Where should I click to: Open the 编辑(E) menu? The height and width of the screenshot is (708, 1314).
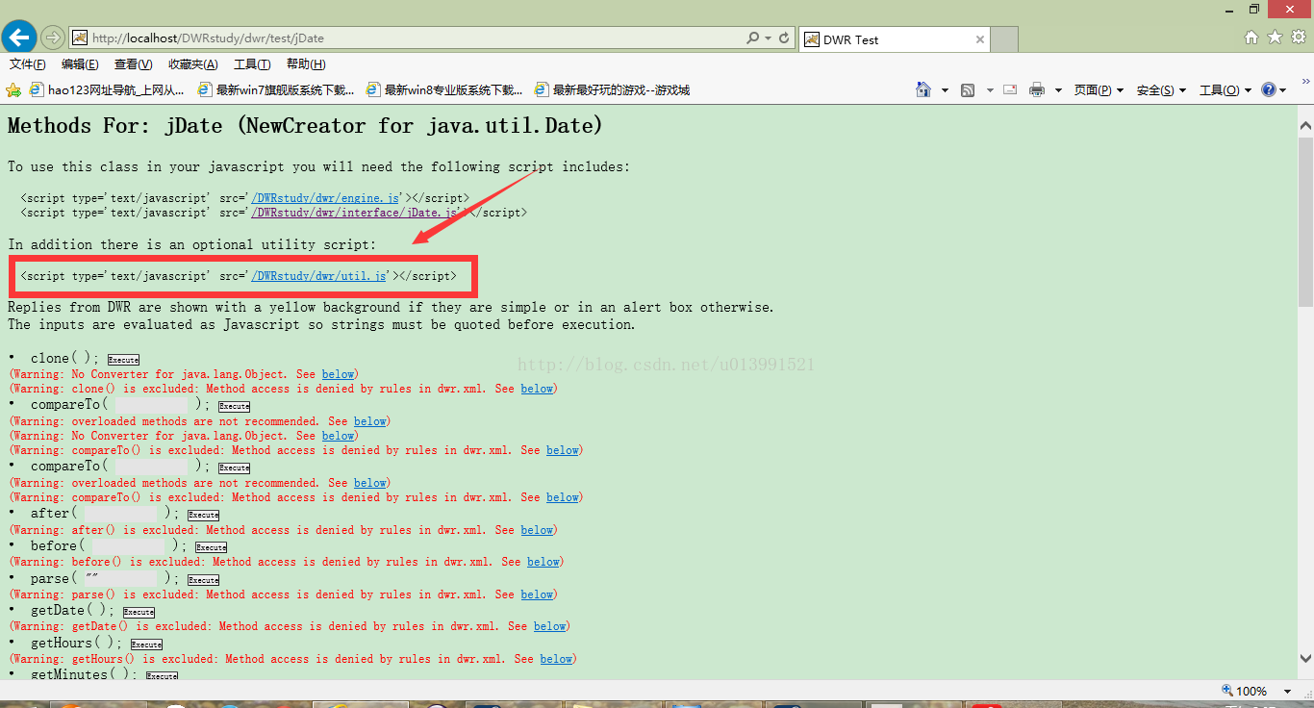(x=80, y=64)
